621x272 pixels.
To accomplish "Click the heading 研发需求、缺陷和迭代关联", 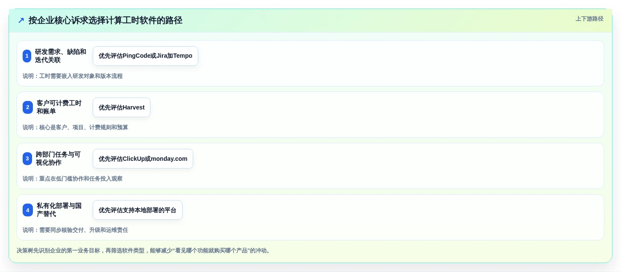I will [61, 56].
